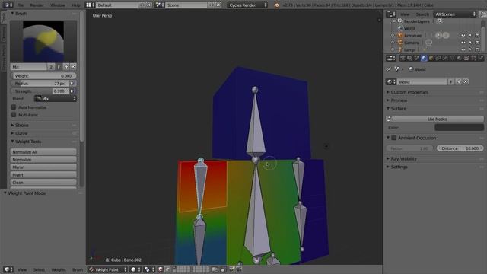Open the Render menu
This screenshot has height=274, width=487.
(37, 5)
